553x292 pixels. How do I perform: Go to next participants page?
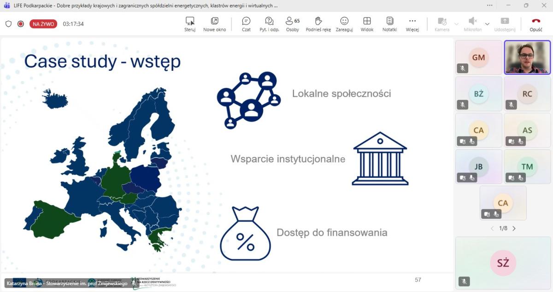pos(514,229)
